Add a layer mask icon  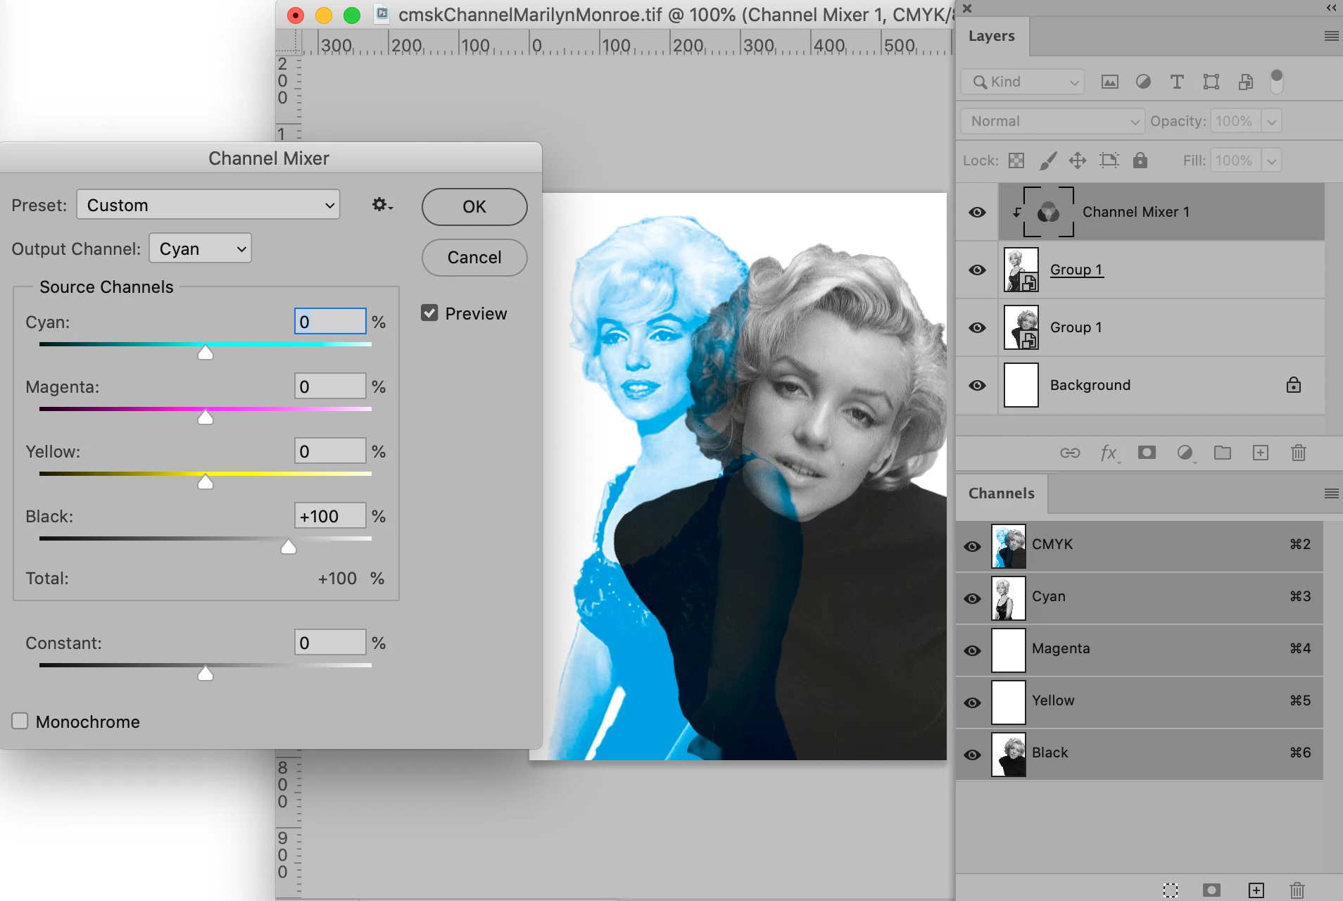[1147, 452]
